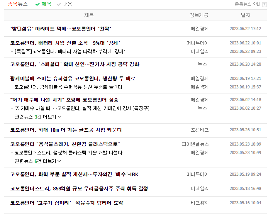This screenshot has height=217, width=273.
Task: Select date 2023.06.22 10:01
Action: (245, 43)
